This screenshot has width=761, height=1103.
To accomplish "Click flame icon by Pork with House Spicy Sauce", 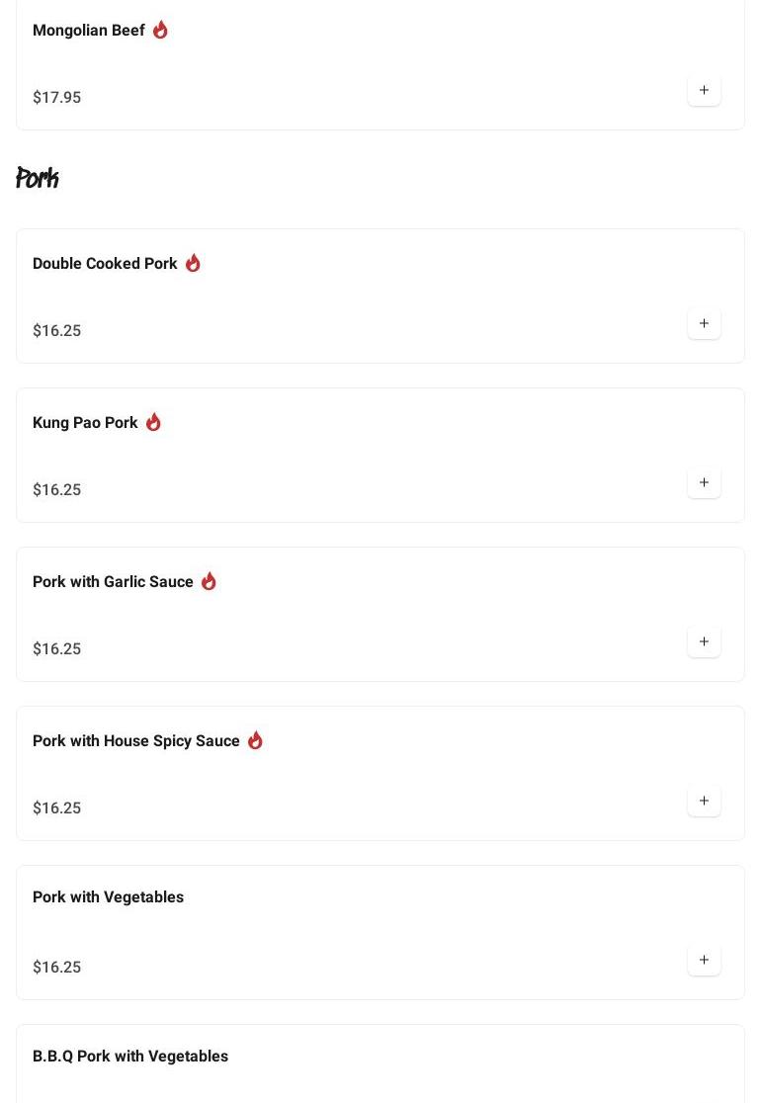I will click(255, 740).
